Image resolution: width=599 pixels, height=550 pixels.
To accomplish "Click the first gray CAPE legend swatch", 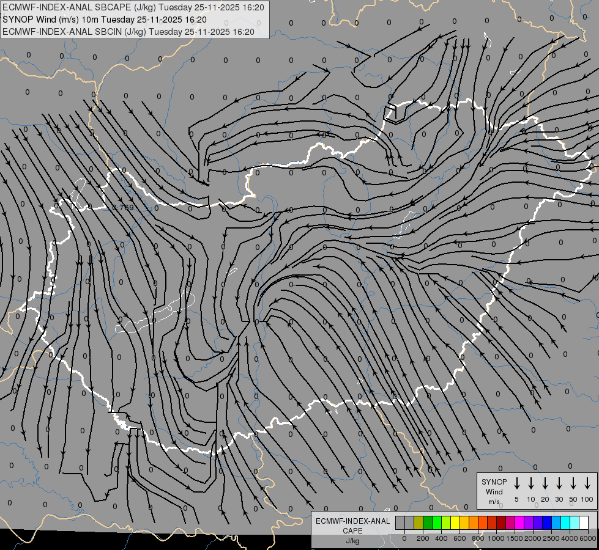I will pos(400,522).
